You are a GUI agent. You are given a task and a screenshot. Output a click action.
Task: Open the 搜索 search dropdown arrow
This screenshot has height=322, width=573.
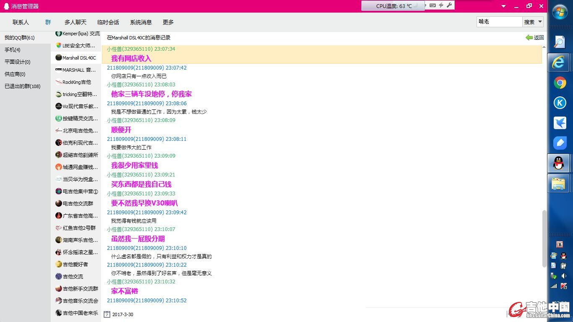(540, 22)
